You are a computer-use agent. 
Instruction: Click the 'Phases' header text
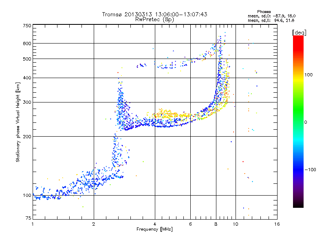[264, 12]
